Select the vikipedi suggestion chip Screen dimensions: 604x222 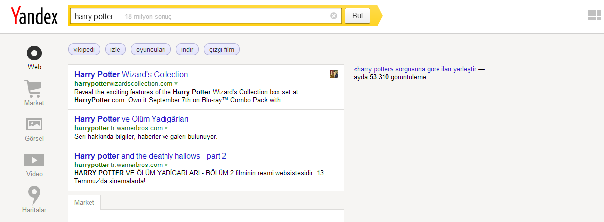pos(84,49)
